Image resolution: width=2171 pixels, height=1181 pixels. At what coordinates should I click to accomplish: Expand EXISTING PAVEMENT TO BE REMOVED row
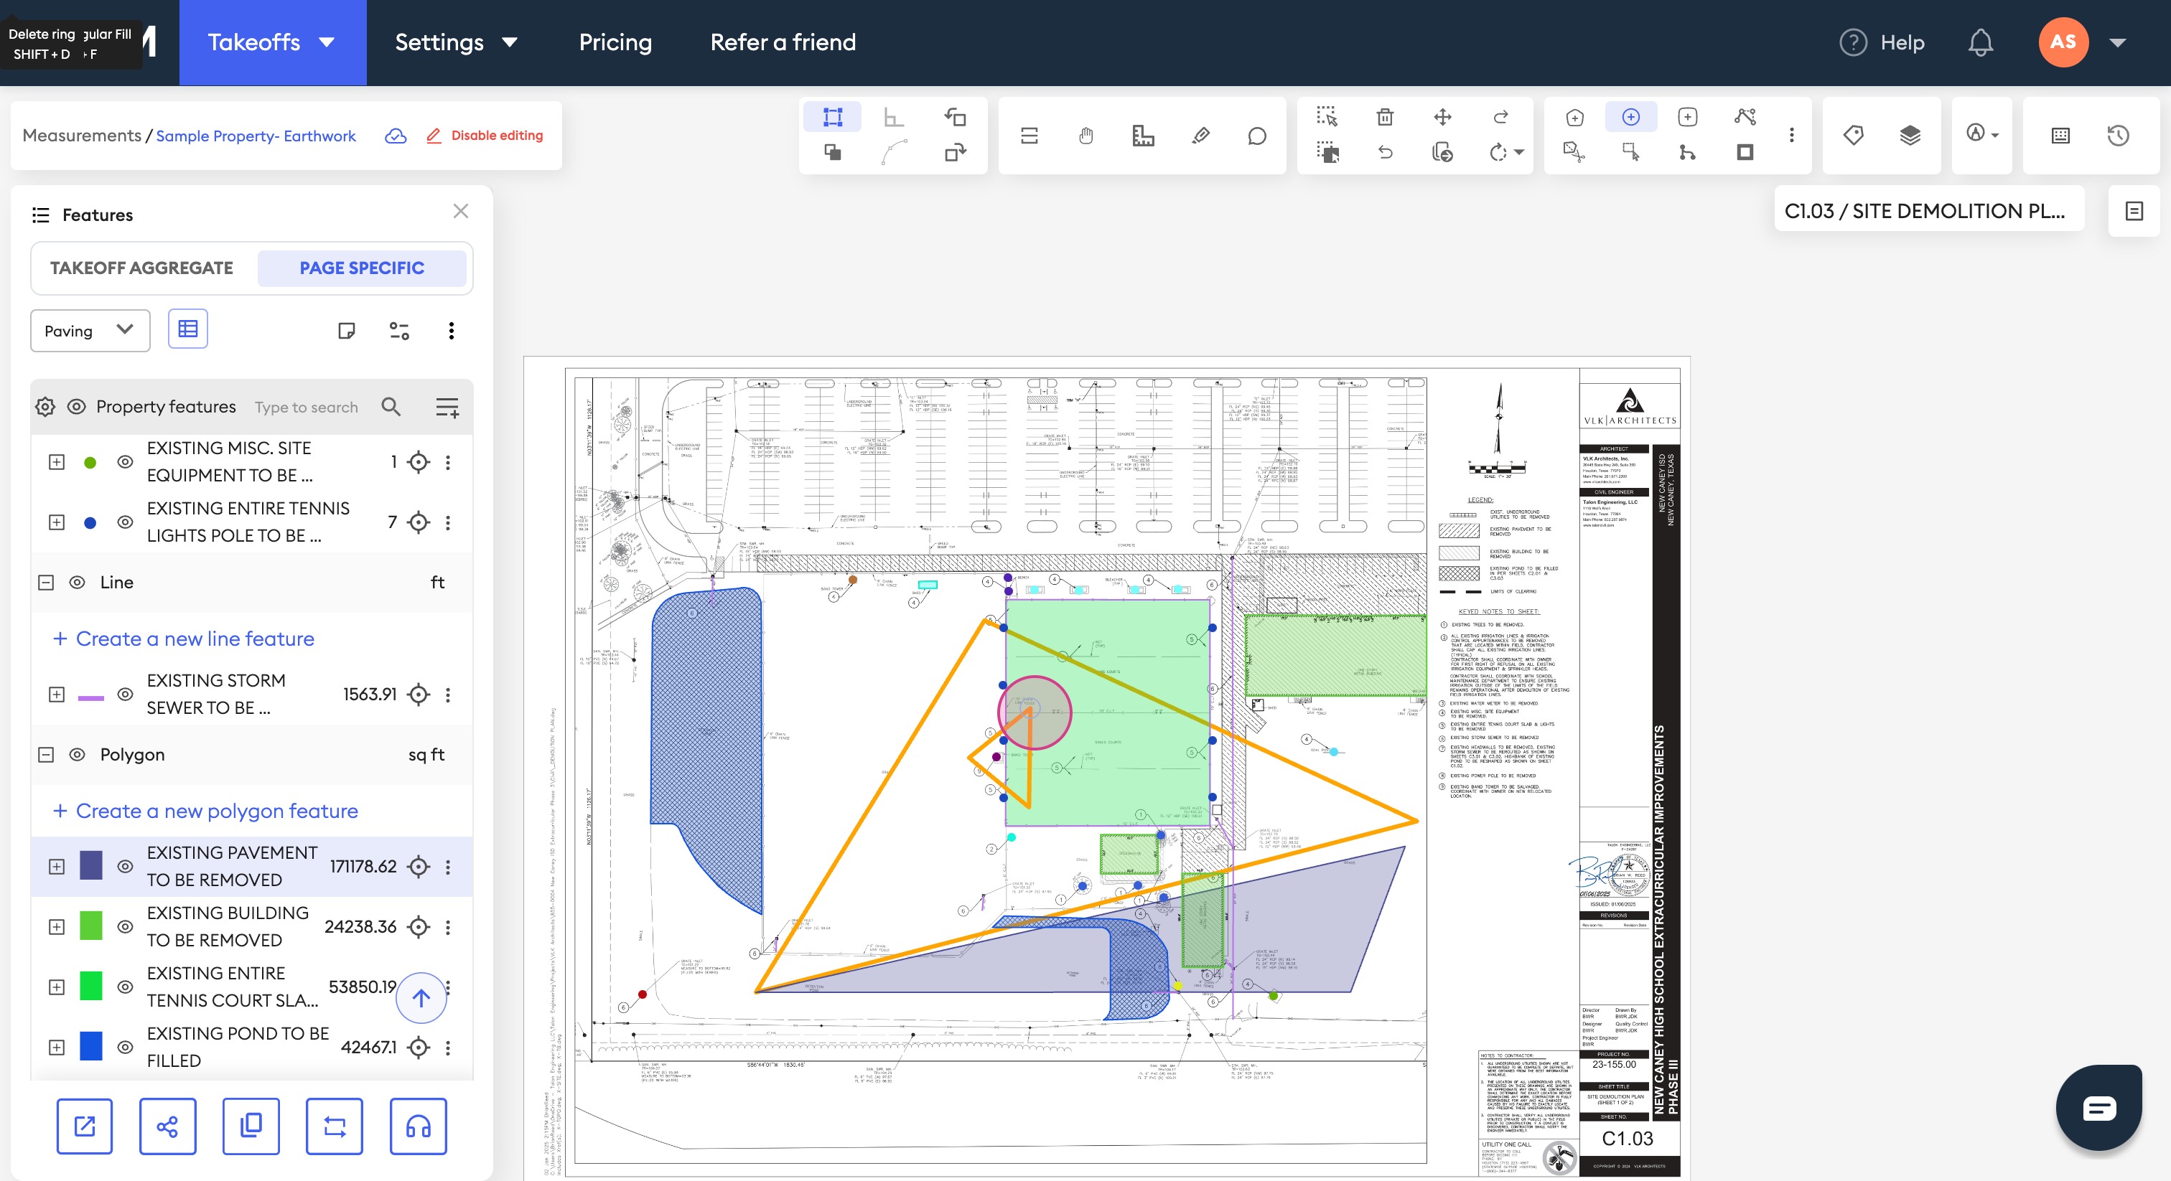pos(57,867)
